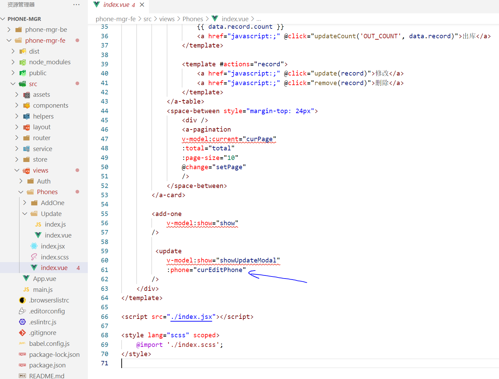Click the phone-mgr-fe breadcrumb segment
Image resolution: width=499 pixels, height=379 pixels.
click(x=116, y=19)
